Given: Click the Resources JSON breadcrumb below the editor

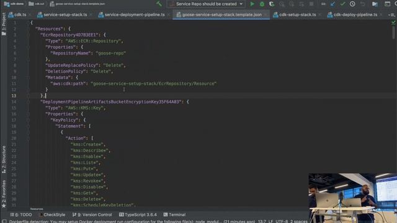Looking at the screenshot, I should tap(37, 209).
